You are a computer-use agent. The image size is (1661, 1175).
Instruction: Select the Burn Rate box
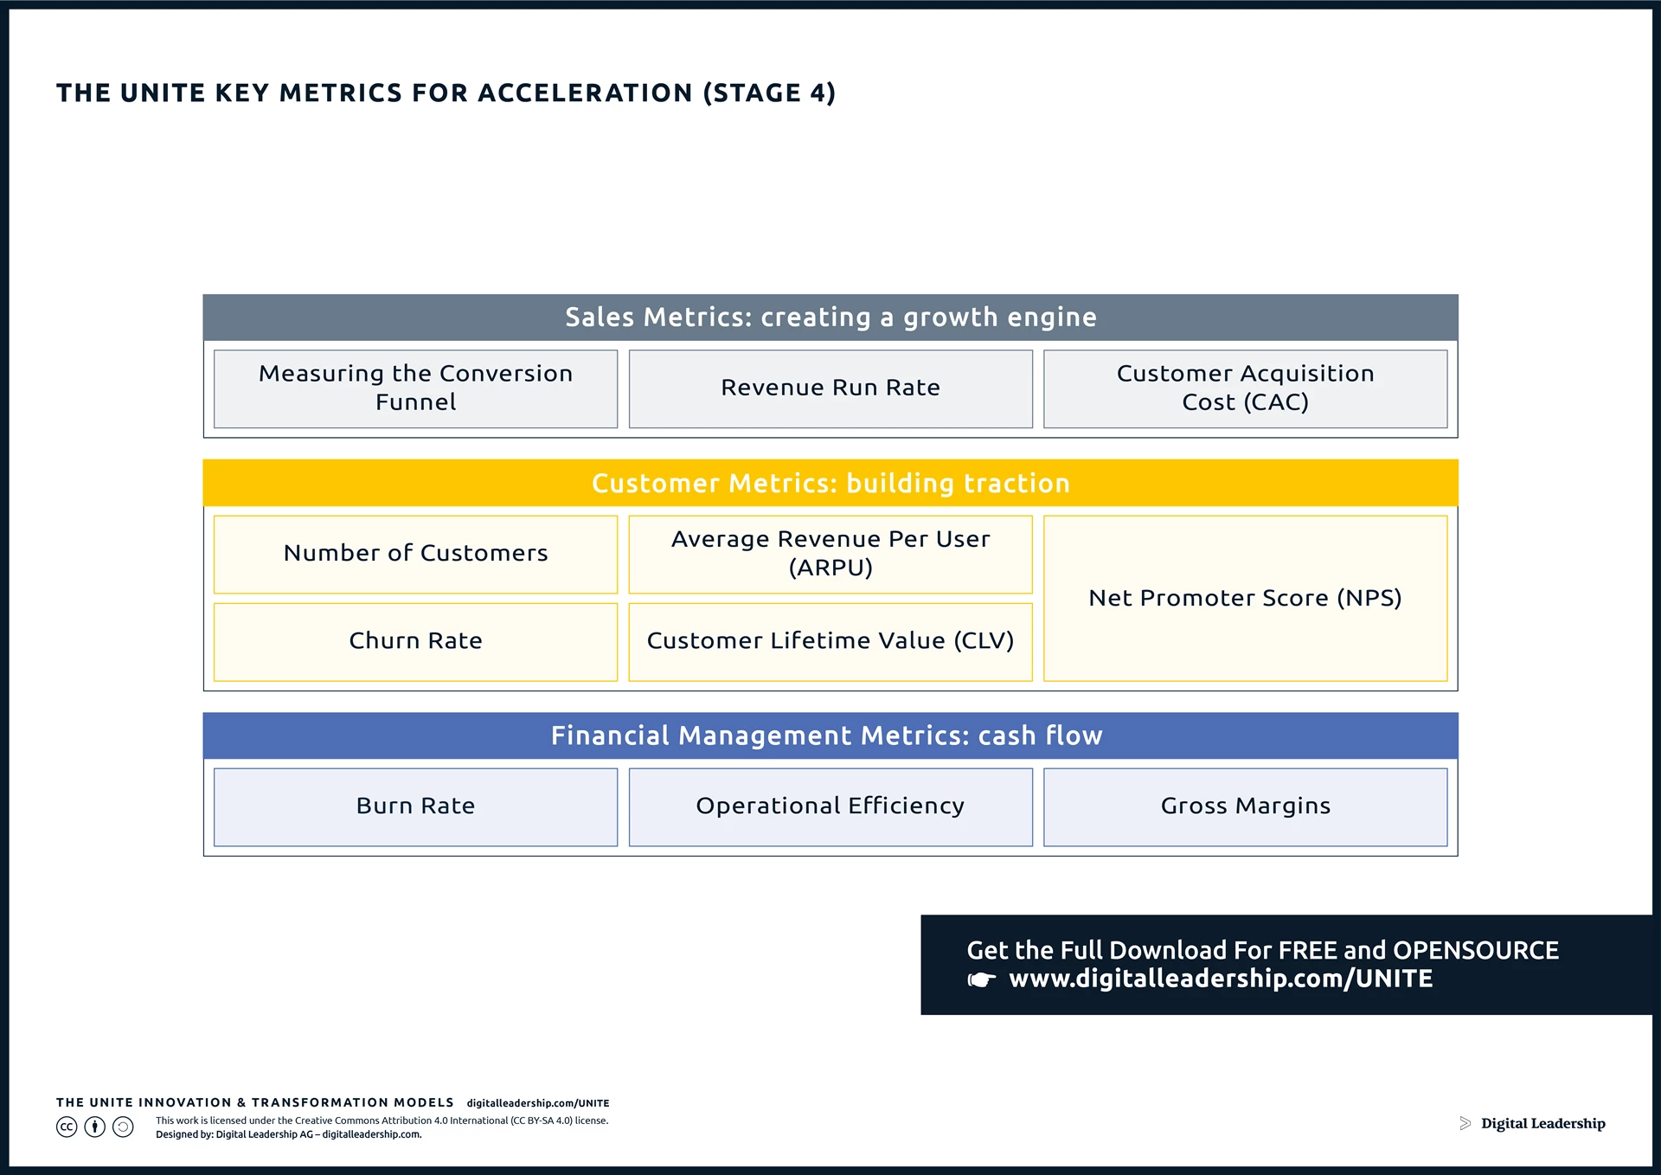414,806
